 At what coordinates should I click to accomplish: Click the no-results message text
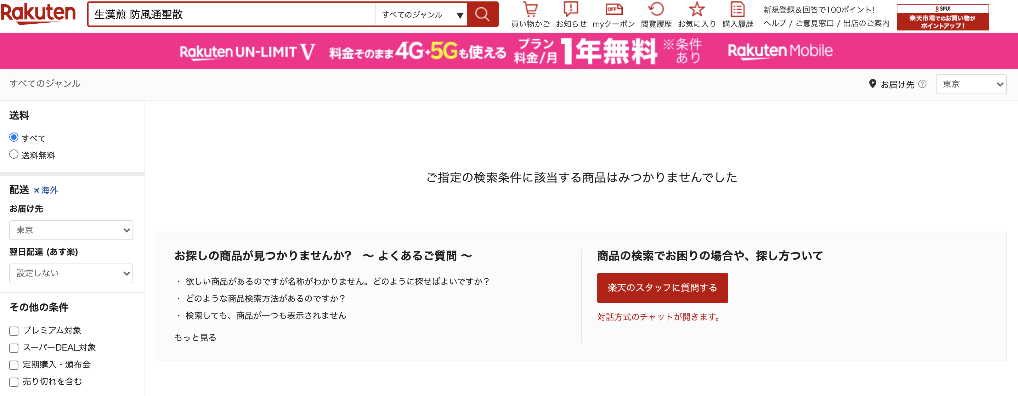tap(582, 177)
